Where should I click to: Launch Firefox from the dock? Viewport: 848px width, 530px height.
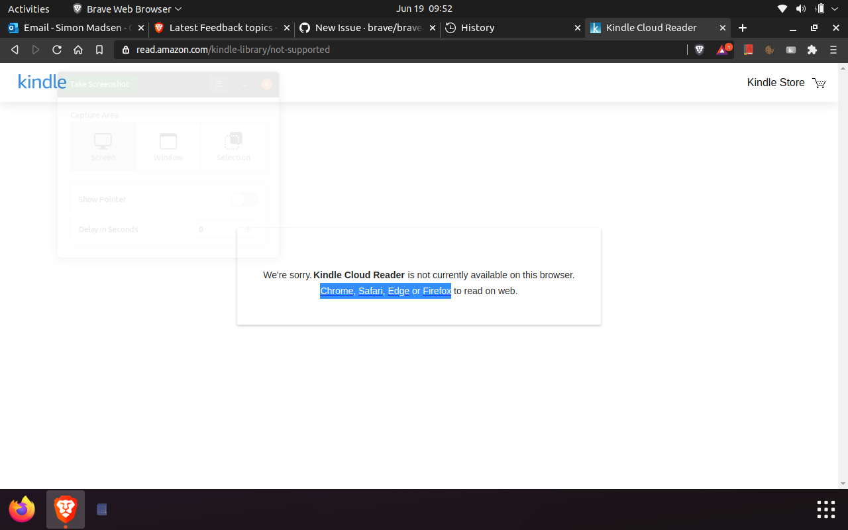click(22, 509)
